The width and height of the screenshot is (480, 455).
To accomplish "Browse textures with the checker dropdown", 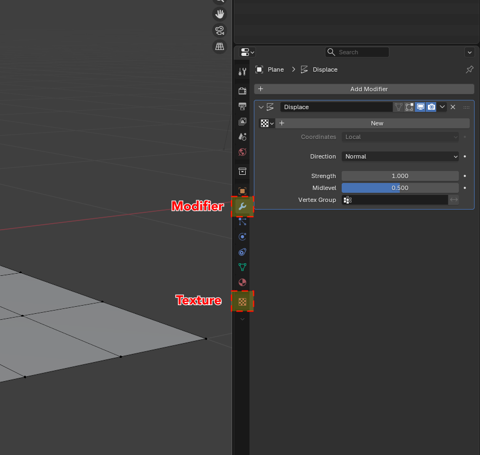I will click(267, 123).
